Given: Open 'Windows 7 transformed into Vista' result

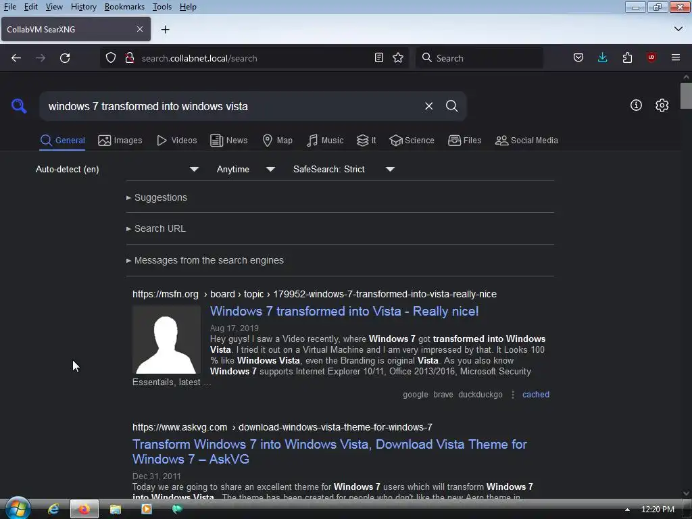Looking at the screenshot, I should (x=344, y=311).
